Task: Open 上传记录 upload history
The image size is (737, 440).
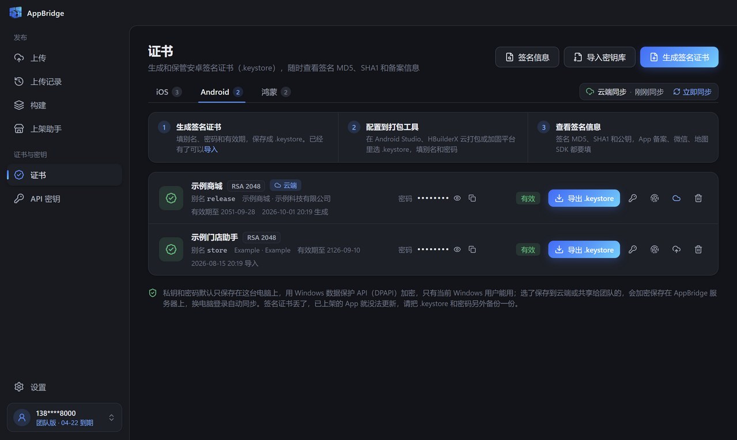Action: [x=65, y=82]
